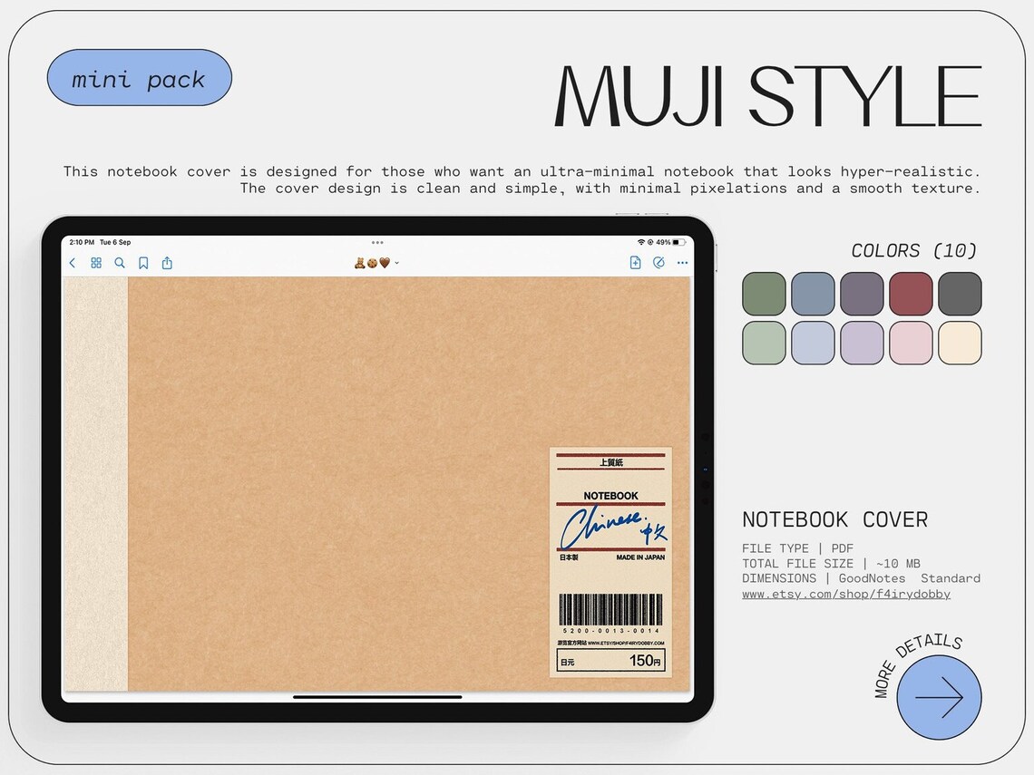This screenshot has height=775, width=1034.
Task: Select the search icon in the toolbar
Action: [120, 263]
